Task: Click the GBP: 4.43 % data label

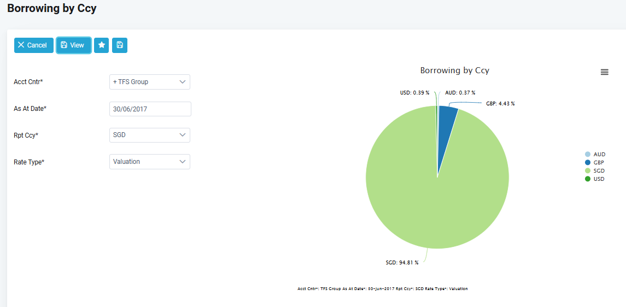Action: 500,103
